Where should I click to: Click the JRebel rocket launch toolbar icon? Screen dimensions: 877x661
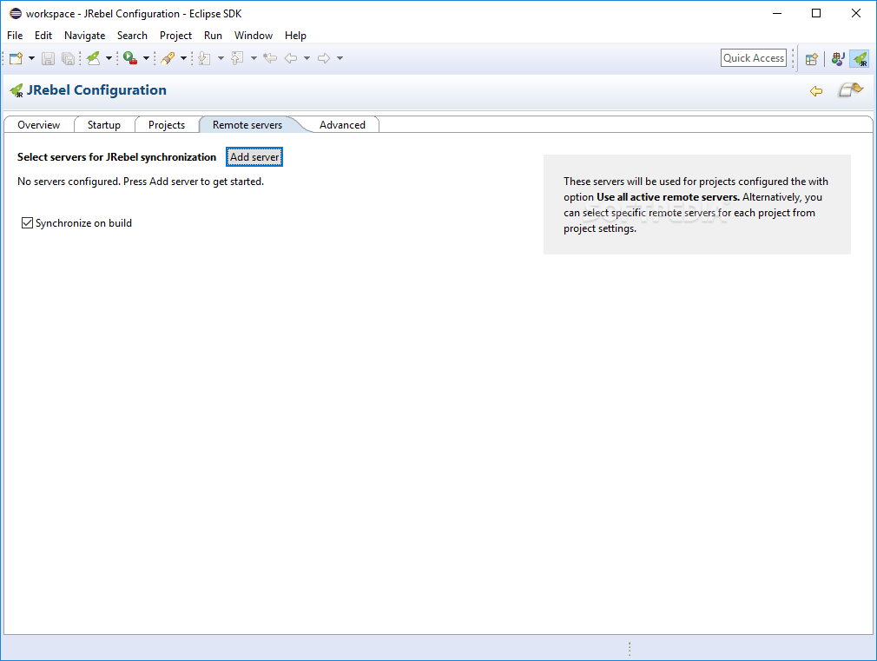click(94, 58)
